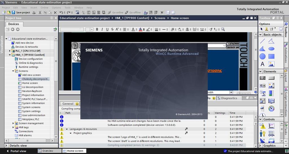Screen dimensions: 289x154
Task: Select the Ellipse tool in Basic objects
Action: [x=271, y=49]
